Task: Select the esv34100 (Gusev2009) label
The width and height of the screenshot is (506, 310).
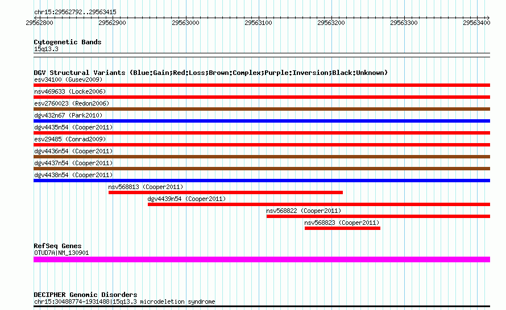Action: [68, 79]
